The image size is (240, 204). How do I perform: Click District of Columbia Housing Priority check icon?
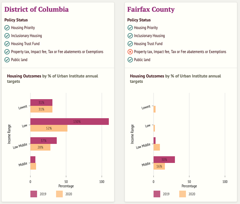pyautogui.click(x=7, y=28)
